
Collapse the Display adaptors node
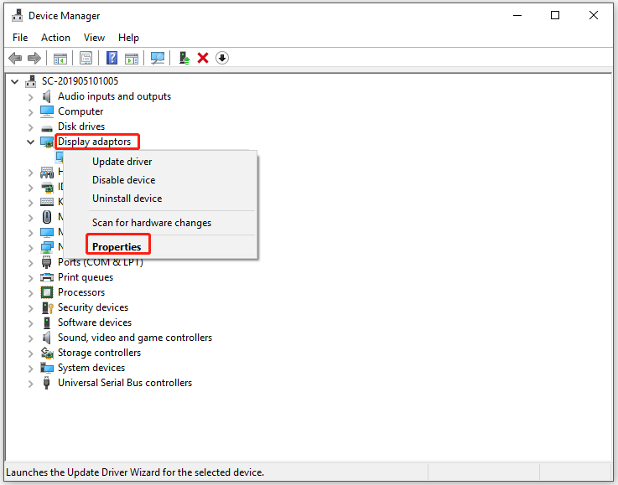point(30,142)
